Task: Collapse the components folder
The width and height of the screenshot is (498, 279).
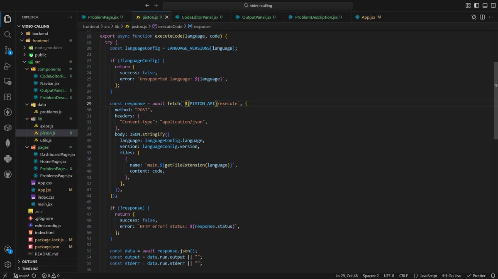Action: 46,69
